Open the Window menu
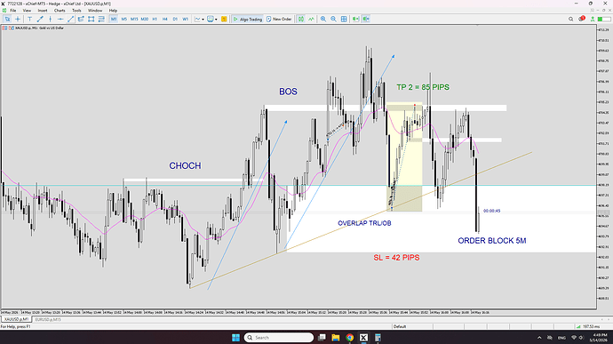613x344 pixels. tap(95, 11)
